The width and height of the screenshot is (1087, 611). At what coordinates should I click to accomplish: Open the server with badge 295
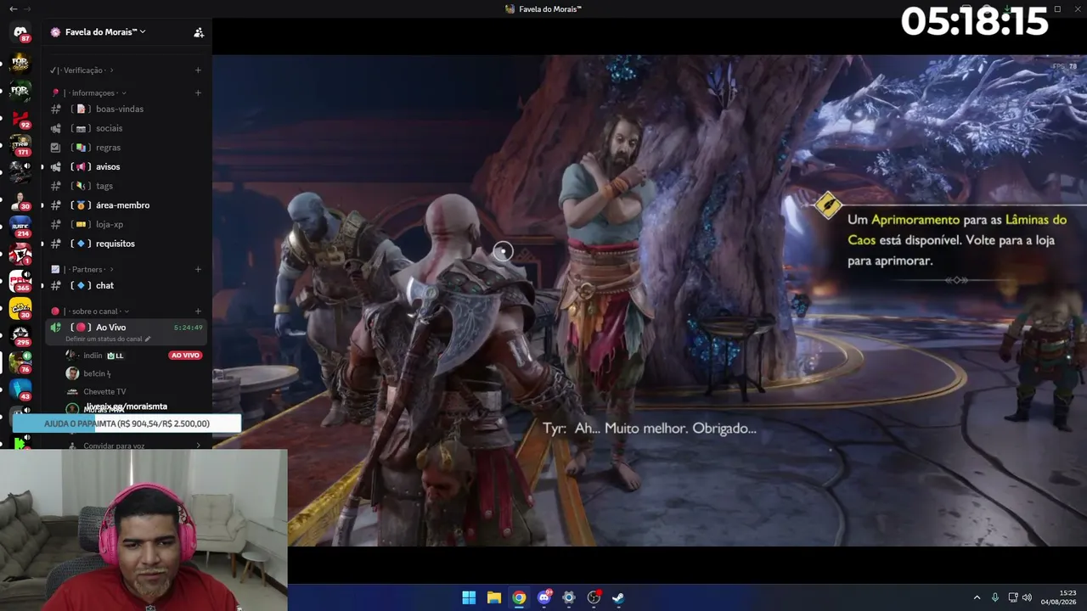[x=20, y=335]
